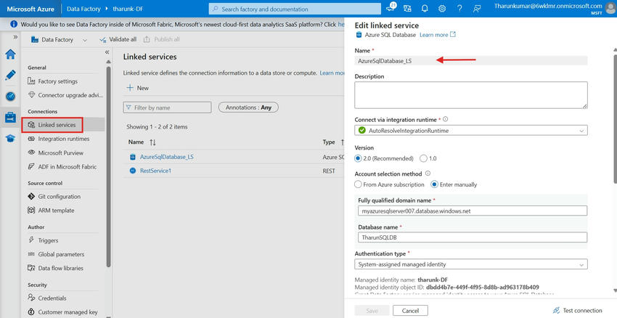Screen dimensions: 617x318
Task: Click Test connection
Action: (x=578, y=311)
